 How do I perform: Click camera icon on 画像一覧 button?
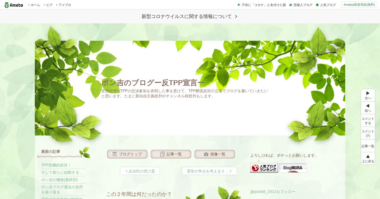[x=206, y=154]
